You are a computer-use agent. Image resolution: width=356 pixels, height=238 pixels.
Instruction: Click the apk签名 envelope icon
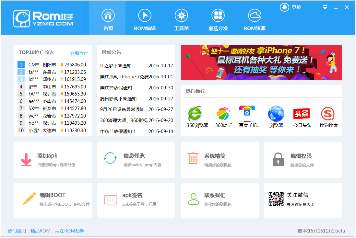(111, 200)
